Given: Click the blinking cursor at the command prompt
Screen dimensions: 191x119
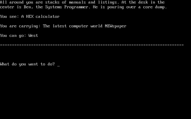Looking at the screenshot, I should [x=58, y=66].
